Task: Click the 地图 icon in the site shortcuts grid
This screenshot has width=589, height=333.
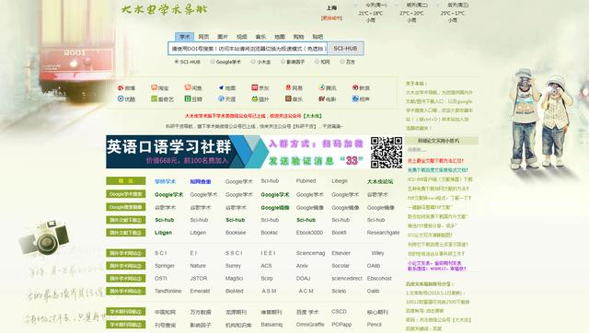Action: click(227, 87)
